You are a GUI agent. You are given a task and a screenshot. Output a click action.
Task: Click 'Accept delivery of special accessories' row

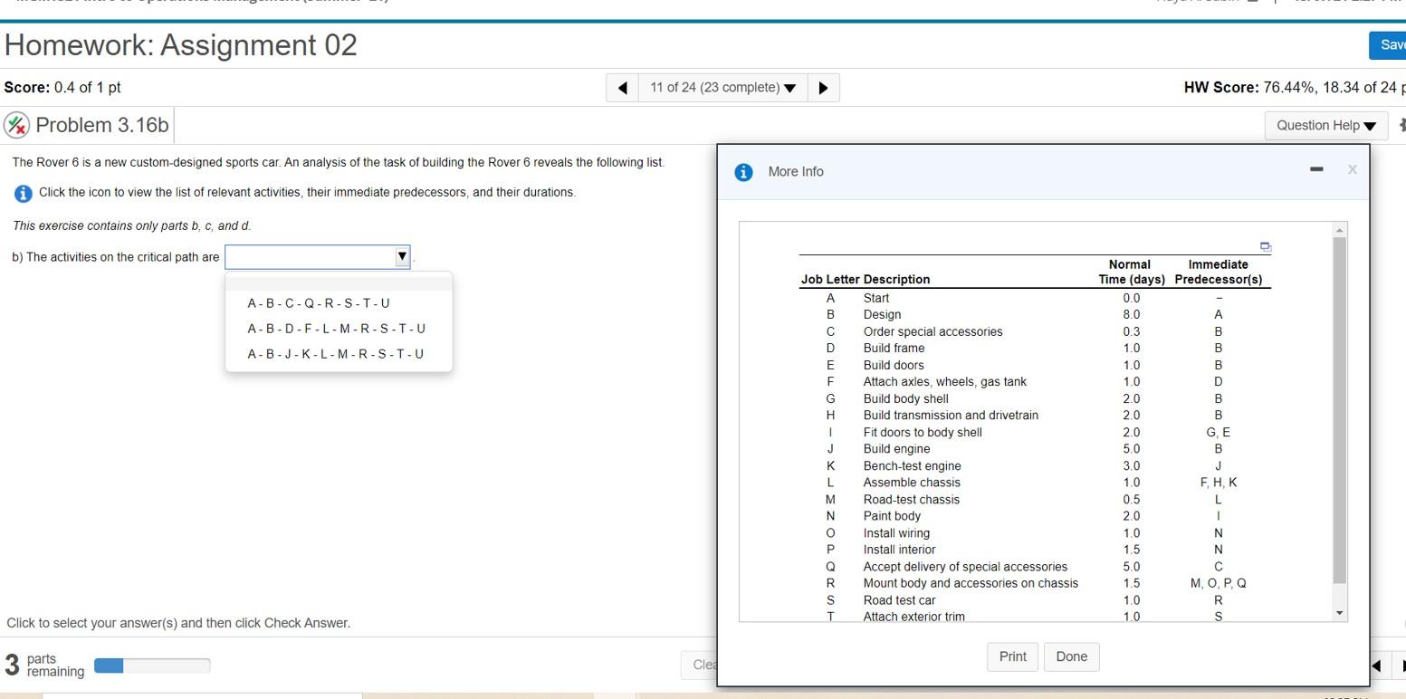pos(965,567)
